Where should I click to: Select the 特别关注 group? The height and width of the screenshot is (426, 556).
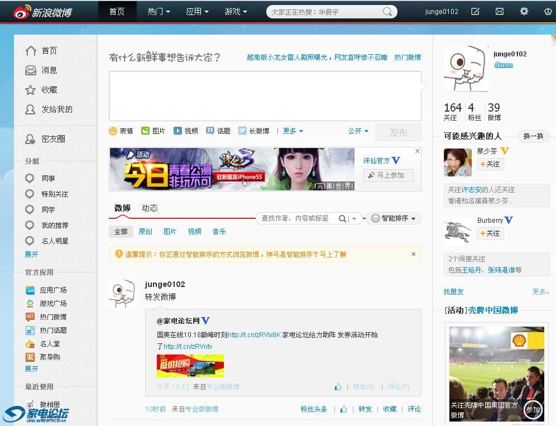47,194
